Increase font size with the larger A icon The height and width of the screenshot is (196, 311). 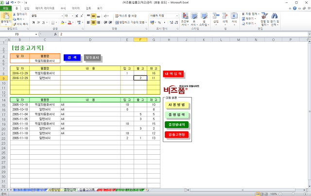click(77, 16)
